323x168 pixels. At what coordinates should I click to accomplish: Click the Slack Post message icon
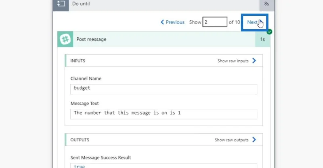[x=65, y=39]
